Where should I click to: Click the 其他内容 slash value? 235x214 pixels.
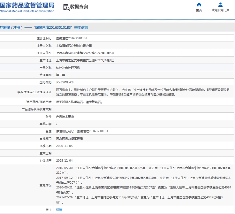(57, 124)
